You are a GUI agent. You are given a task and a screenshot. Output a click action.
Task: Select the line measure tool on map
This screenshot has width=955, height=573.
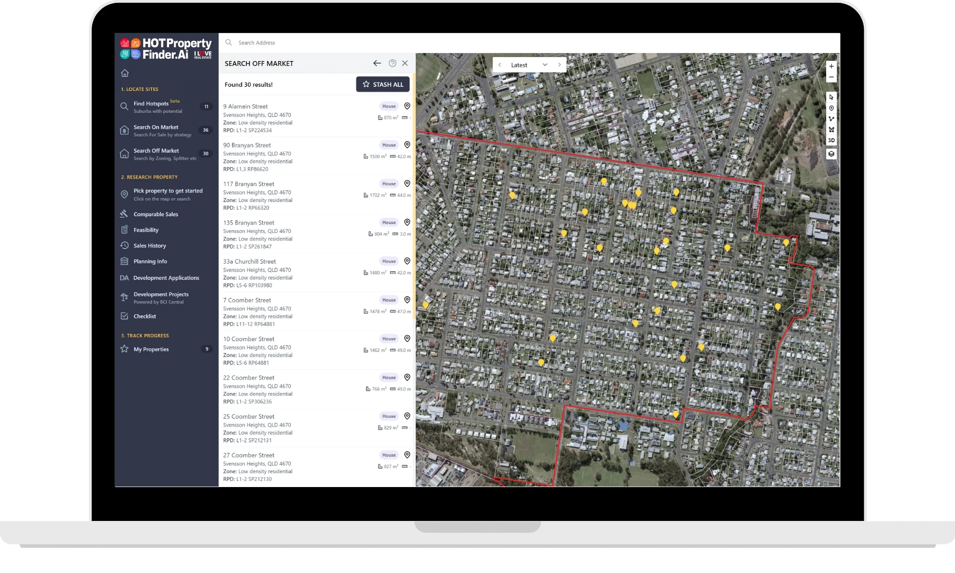tap(831, 119)
